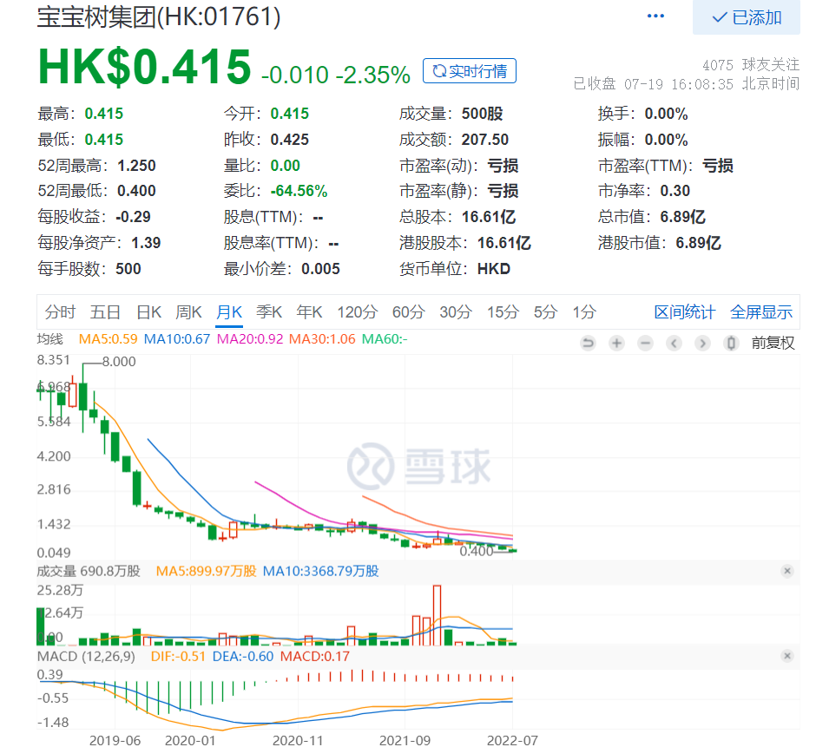
Task: Open 全屏显示 fullscreen display
Action: tap(761, 312)
